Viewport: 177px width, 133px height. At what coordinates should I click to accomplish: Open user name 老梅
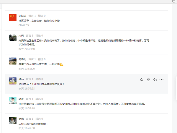(21, 119)
